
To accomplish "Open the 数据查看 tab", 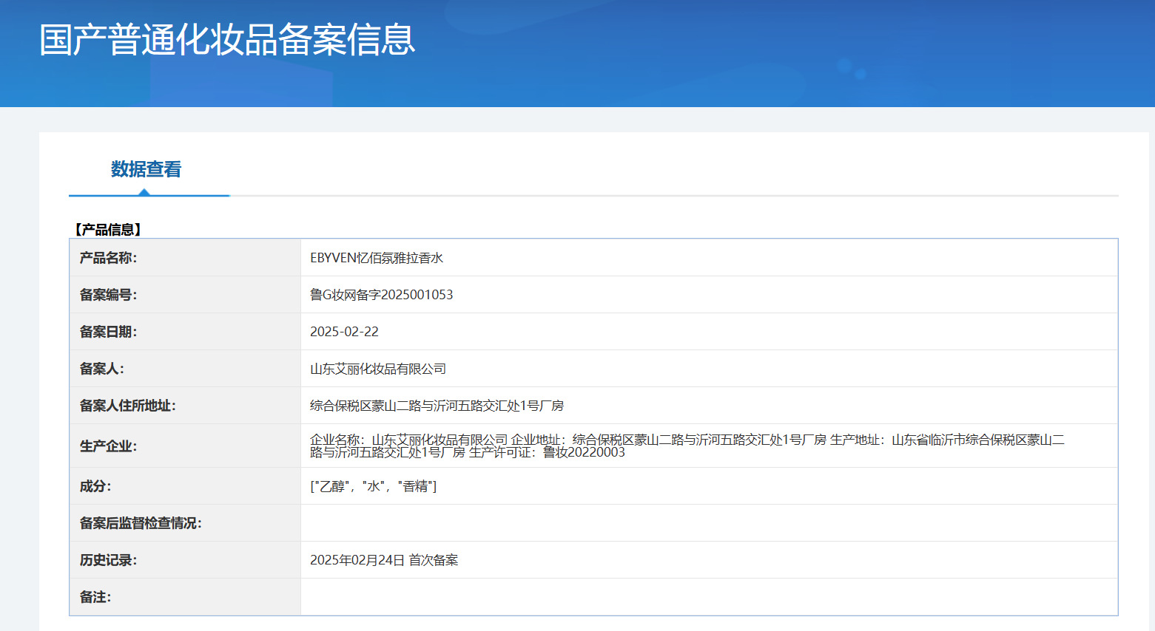I will (147, 169).
